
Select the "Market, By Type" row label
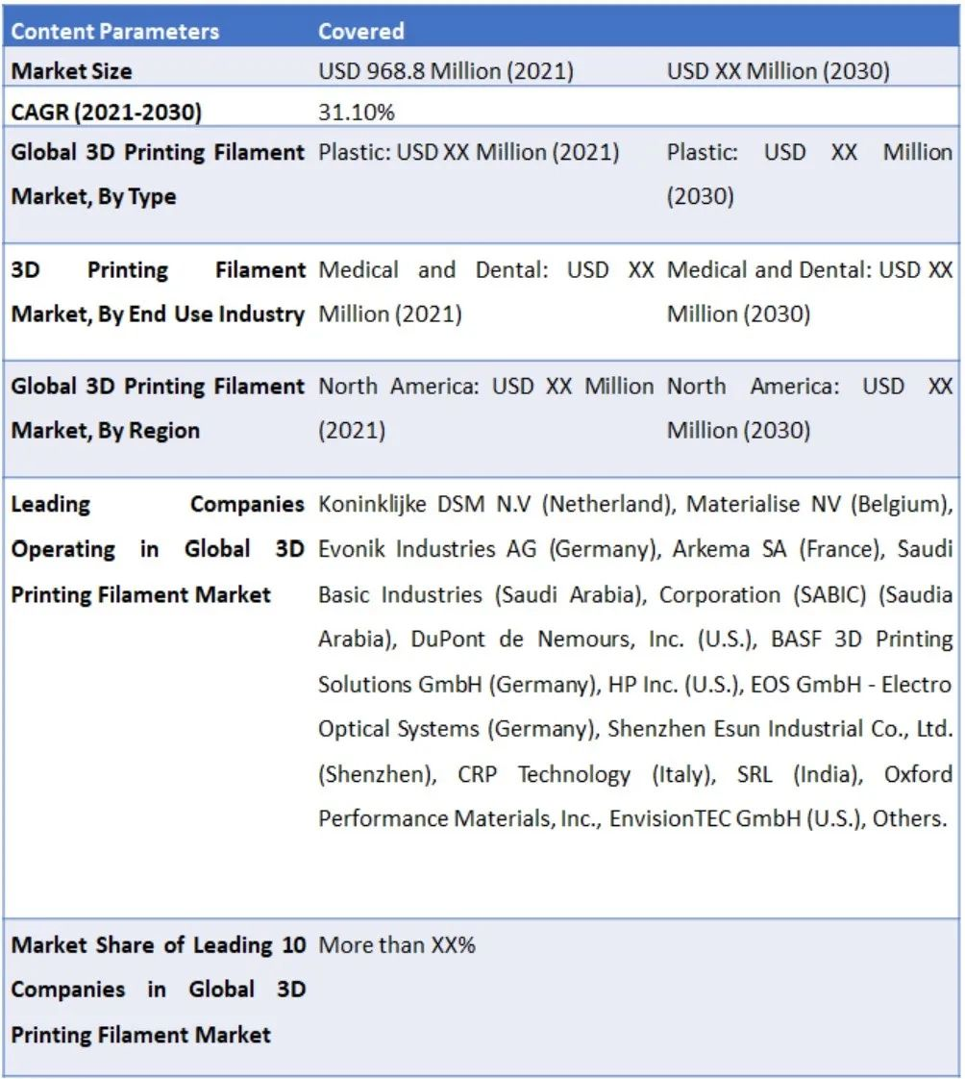pyautogui.click(x=94, y=196)
